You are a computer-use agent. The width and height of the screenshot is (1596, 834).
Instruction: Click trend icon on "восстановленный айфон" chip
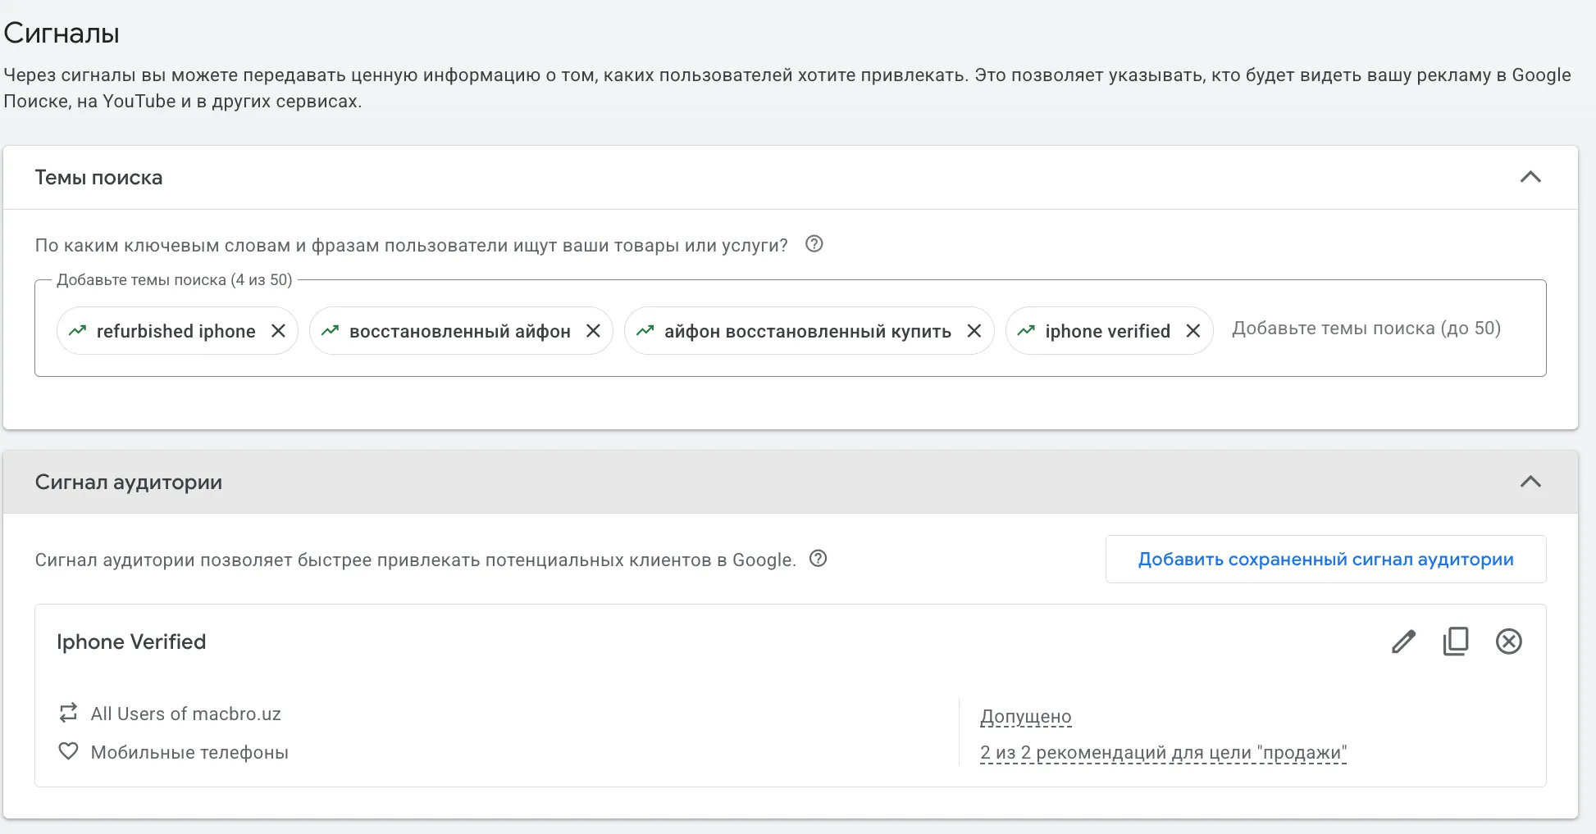coord(330,331)
